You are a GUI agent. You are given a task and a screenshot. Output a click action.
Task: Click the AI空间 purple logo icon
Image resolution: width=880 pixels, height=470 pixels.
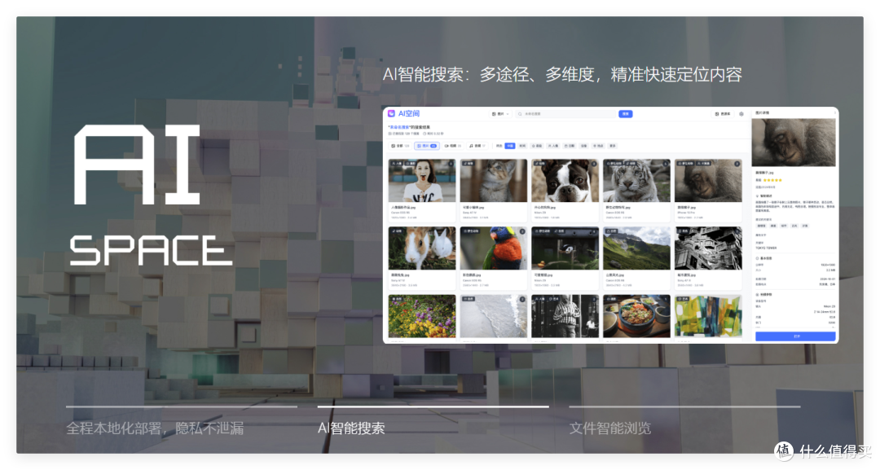pyautogui.click(x=391, y=113)
